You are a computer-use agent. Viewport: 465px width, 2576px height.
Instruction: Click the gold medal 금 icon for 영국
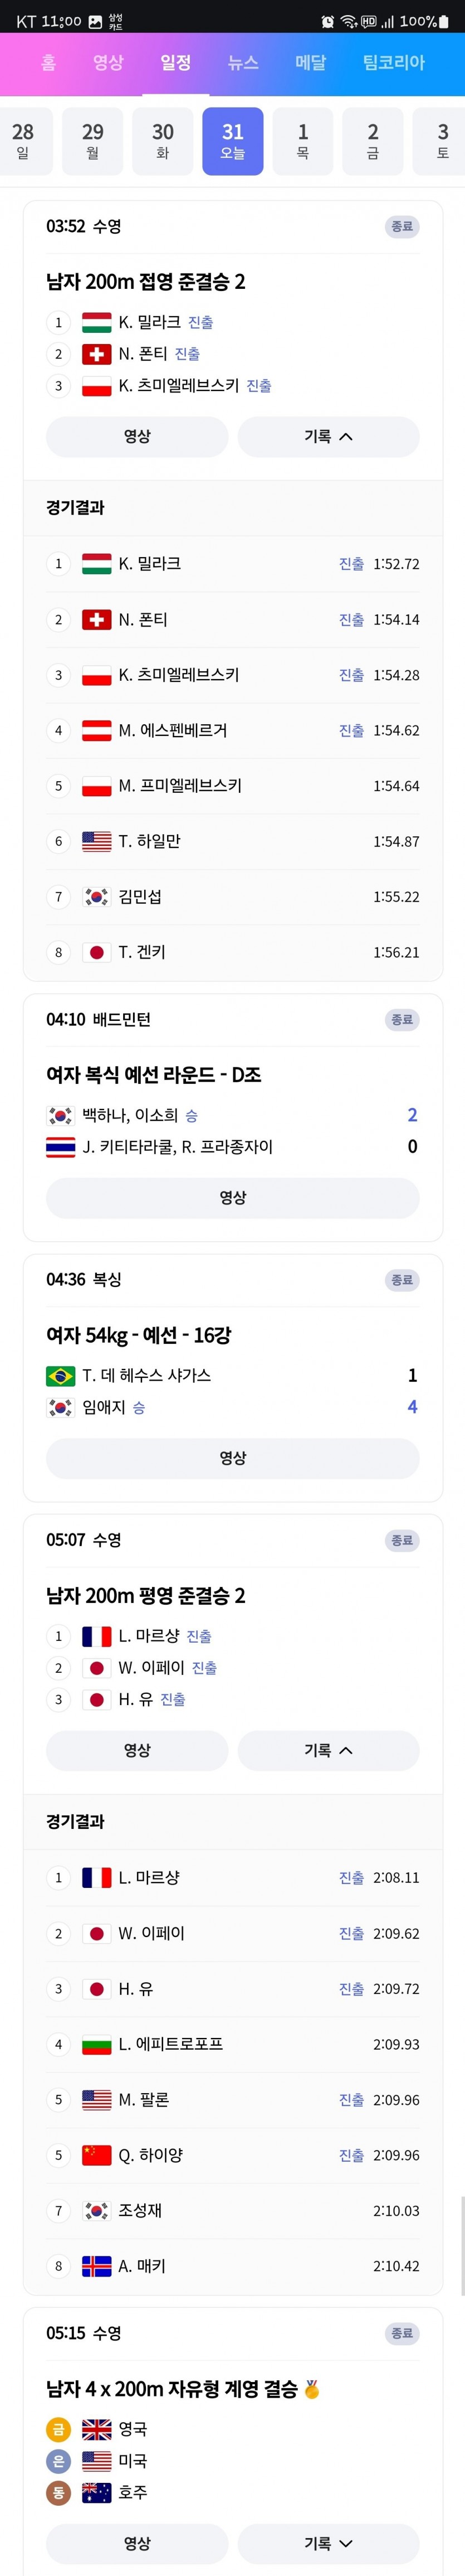click(58, 2429)
